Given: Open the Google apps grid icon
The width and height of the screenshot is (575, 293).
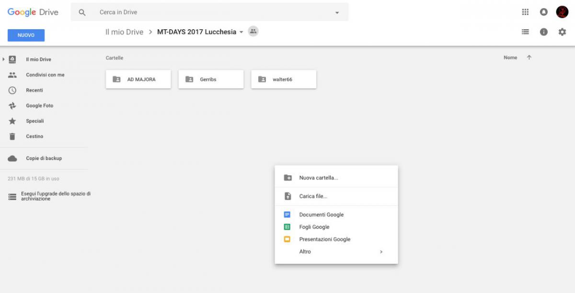Looking at the screenshot, I should pos(525,12).
